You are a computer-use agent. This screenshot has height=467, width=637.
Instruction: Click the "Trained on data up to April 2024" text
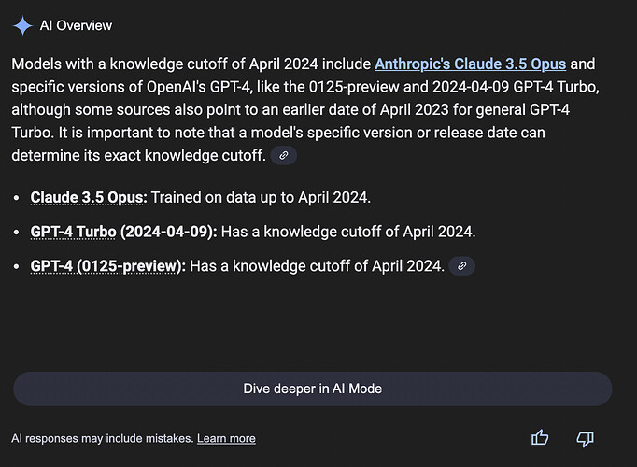tap(261, 197)
